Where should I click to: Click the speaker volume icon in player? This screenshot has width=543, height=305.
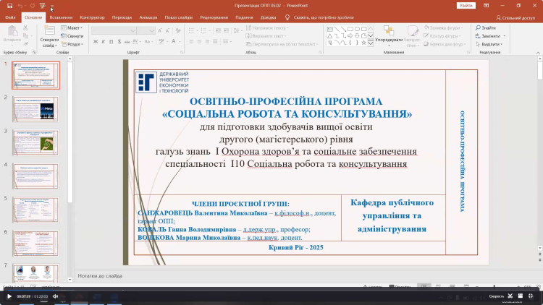click(x=55, y=296)
